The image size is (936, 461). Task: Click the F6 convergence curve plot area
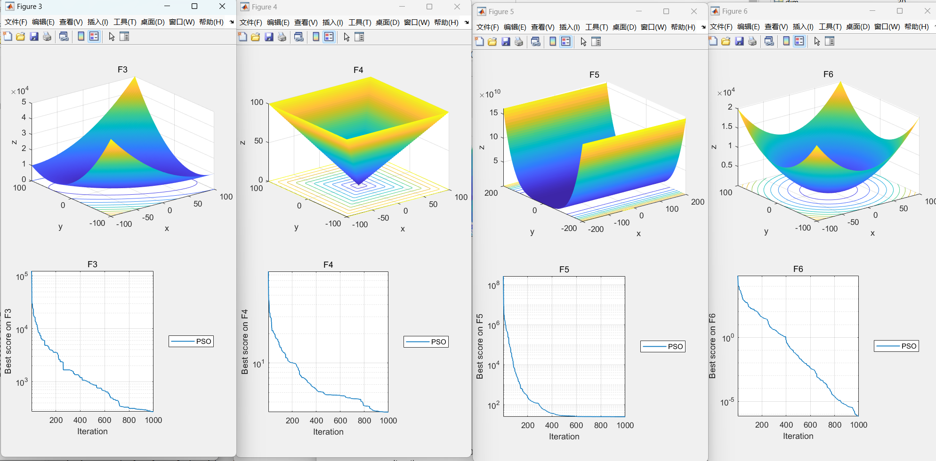[798, 346]
